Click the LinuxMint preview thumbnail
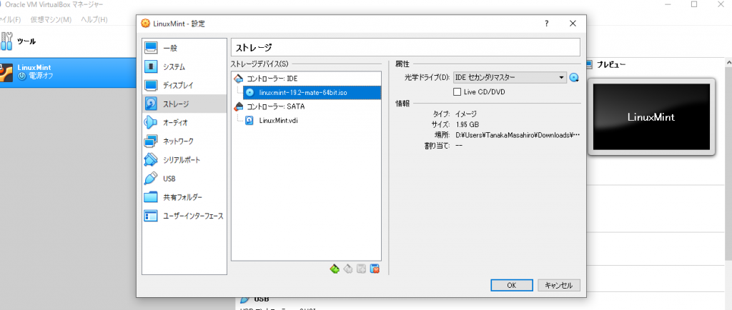732x310 pixels. pyautogui.click(x=651, y=117)
